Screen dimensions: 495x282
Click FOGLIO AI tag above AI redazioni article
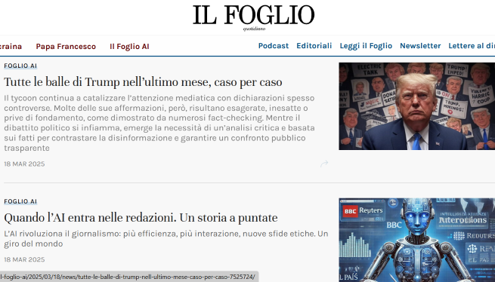20,201
